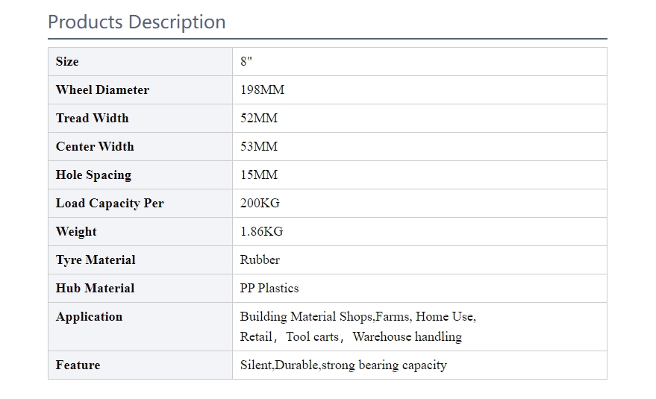The width and height of the screenshot is (656, 399).
Task: Click the 198MM diameter value
Action: click(x=262, y=90)
